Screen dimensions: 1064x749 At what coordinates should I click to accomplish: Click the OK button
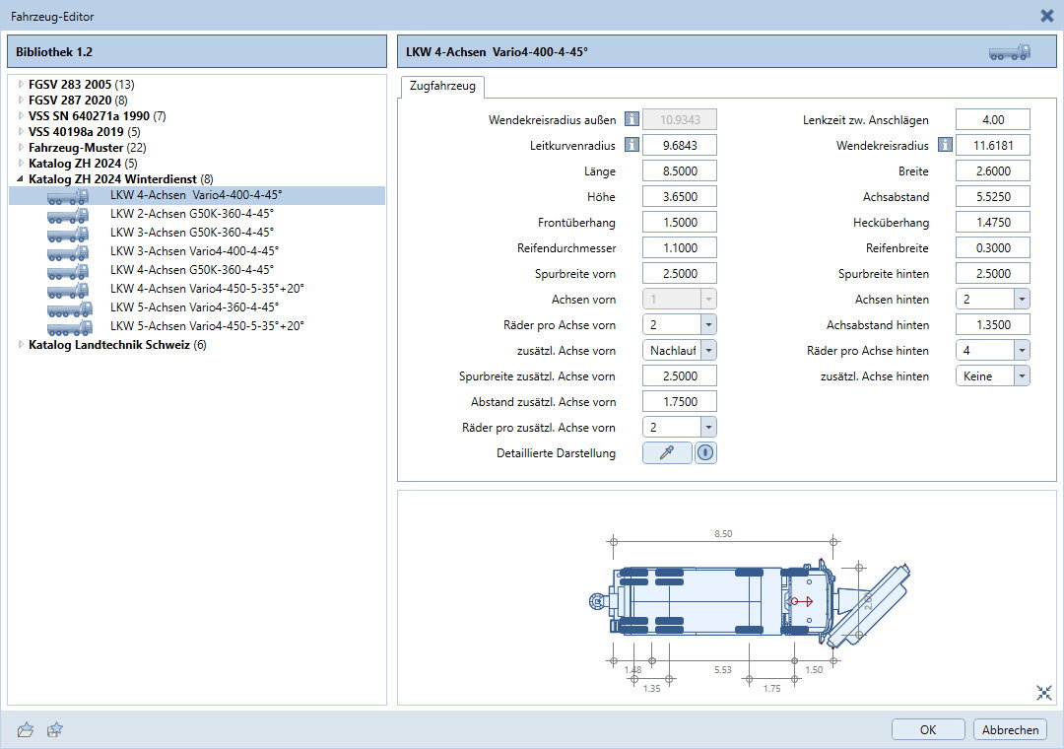coord(927,729)
